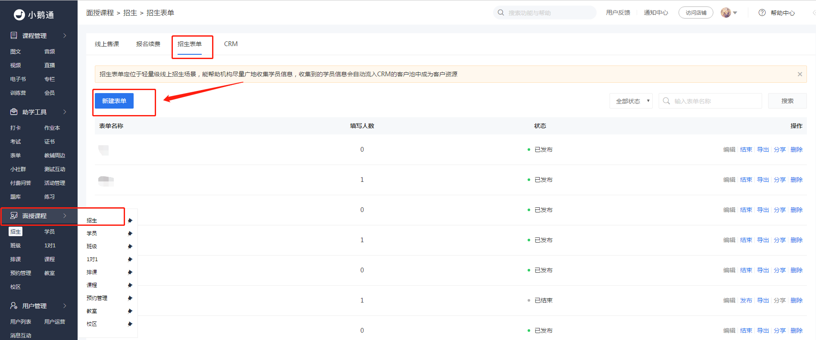Click the 访问店铺 button
This screenshot has height=340, width=816.
point(696,12)
